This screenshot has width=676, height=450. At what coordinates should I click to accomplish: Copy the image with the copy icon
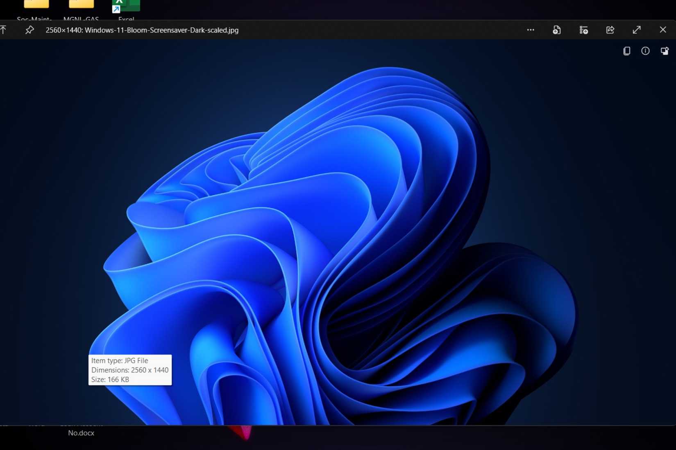(626, 51)
